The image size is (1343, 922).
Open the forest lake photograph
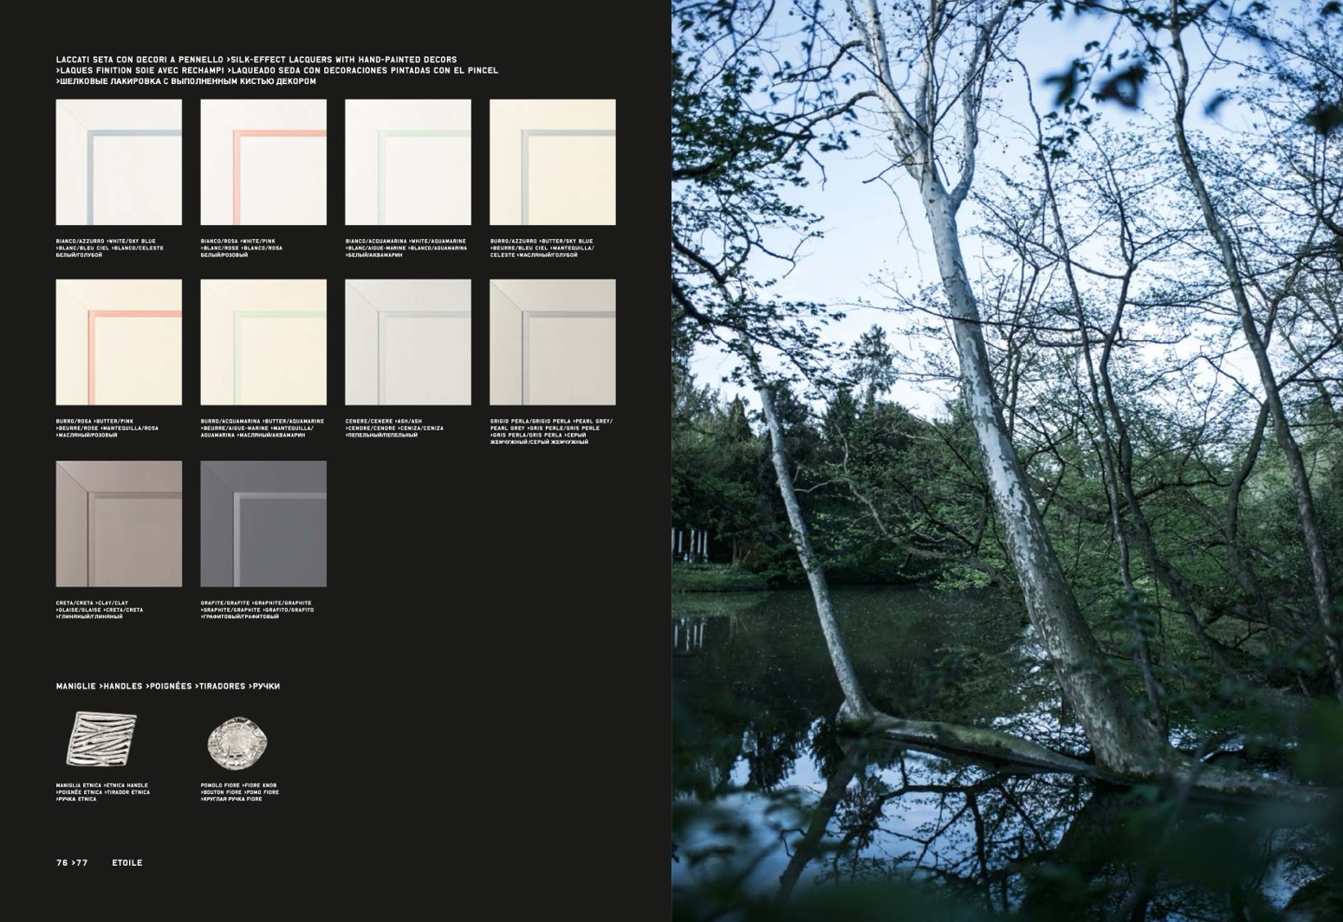(1007, 461)
